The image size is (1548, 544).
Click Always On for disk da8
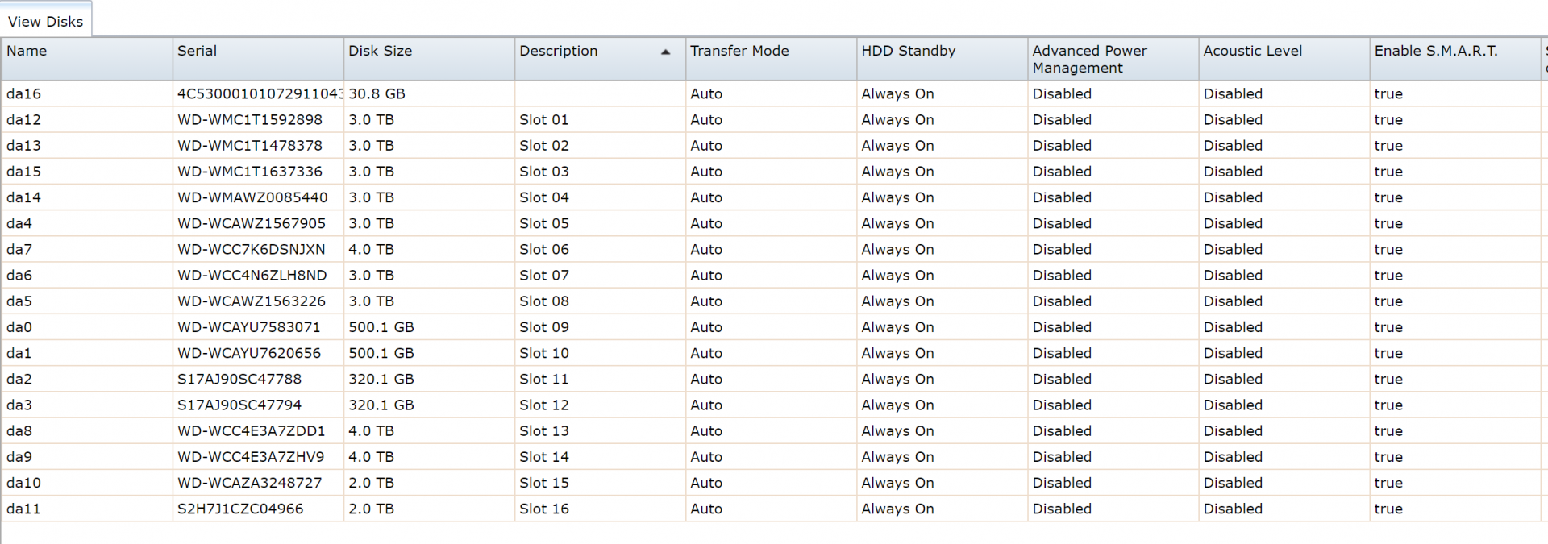coord(897,430)
